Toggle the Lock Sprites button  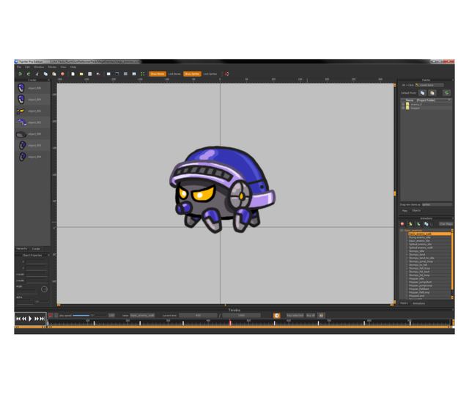point(210,74)
